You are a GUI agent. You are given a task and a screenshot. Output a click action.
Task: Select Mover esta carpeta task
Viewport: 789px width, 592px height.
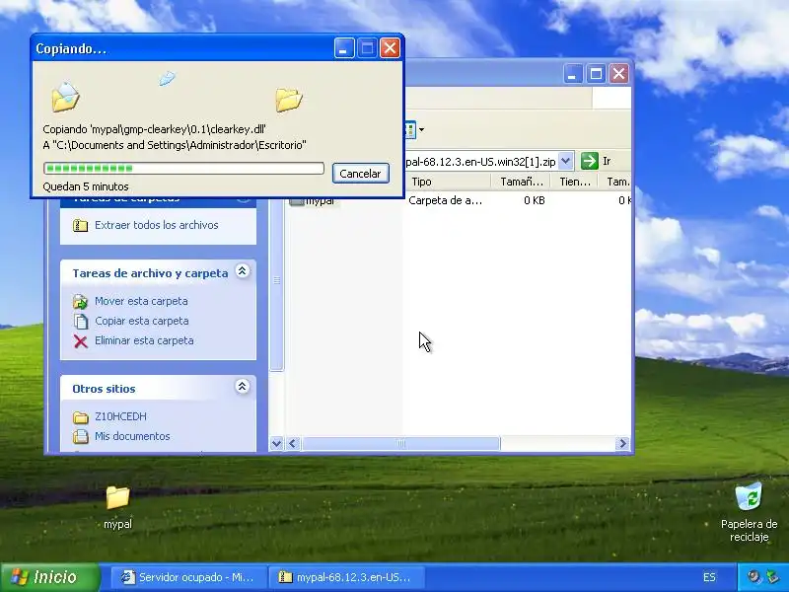click(141, 301)
